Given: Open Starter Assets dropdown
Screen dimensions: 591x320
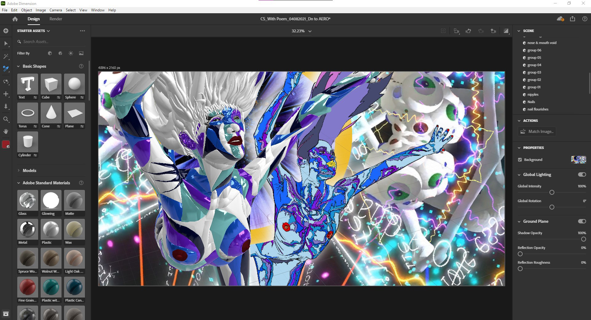Looking at the screenshot, I should tap(33, 31).
